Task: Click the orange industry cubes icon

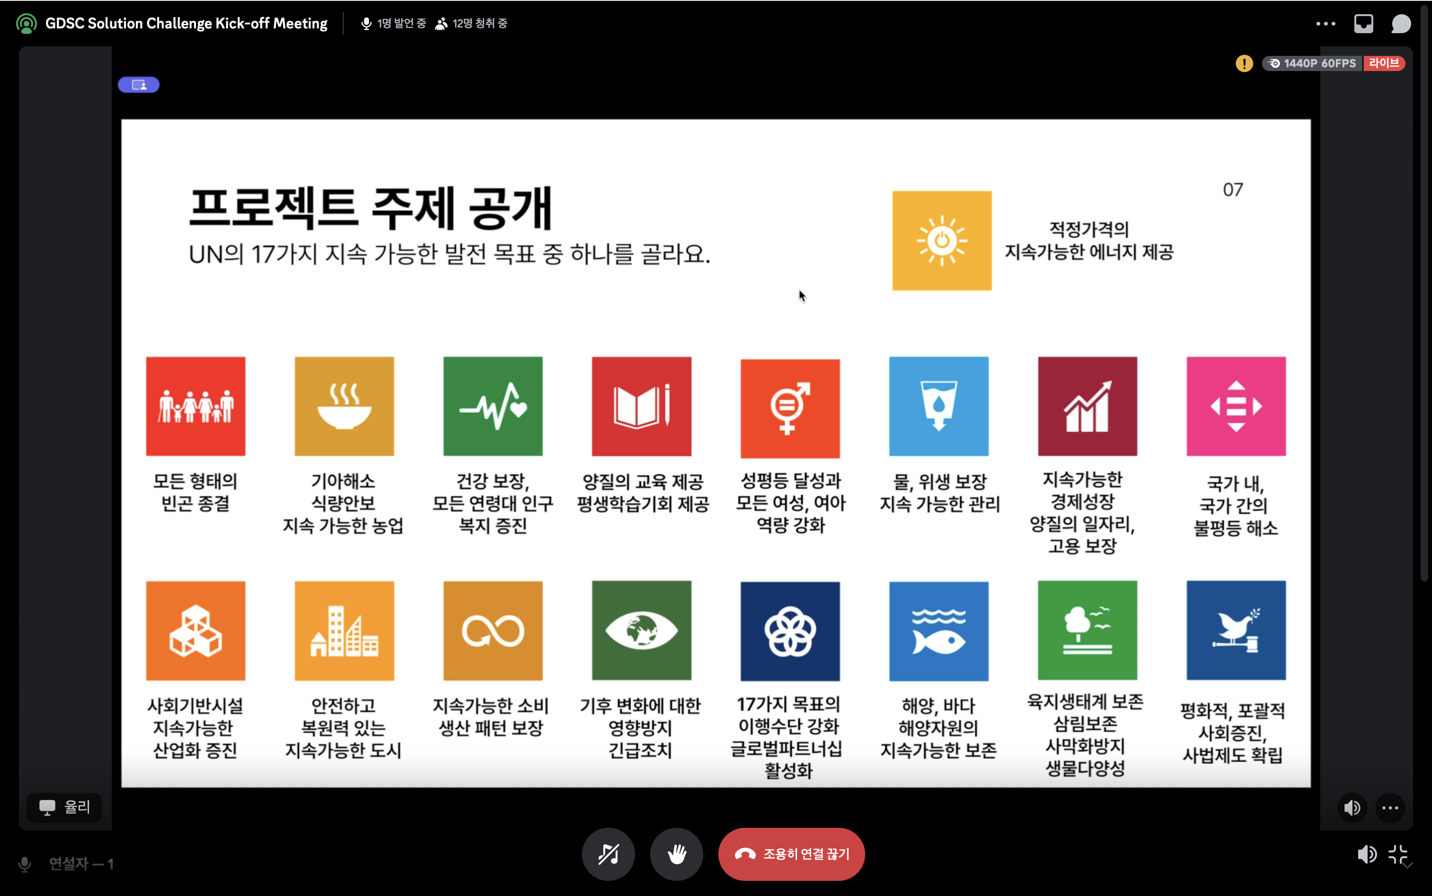Action: pos(196,630)
